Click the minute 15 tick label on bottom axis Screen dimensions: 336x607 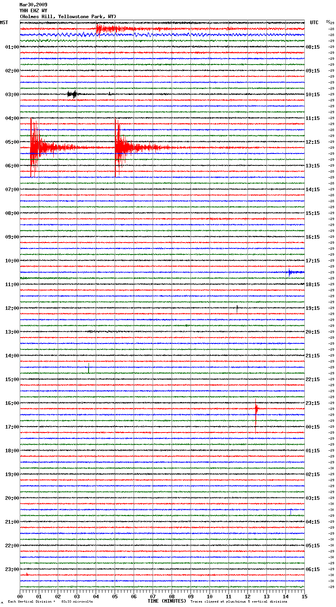[x=304, y=596]
